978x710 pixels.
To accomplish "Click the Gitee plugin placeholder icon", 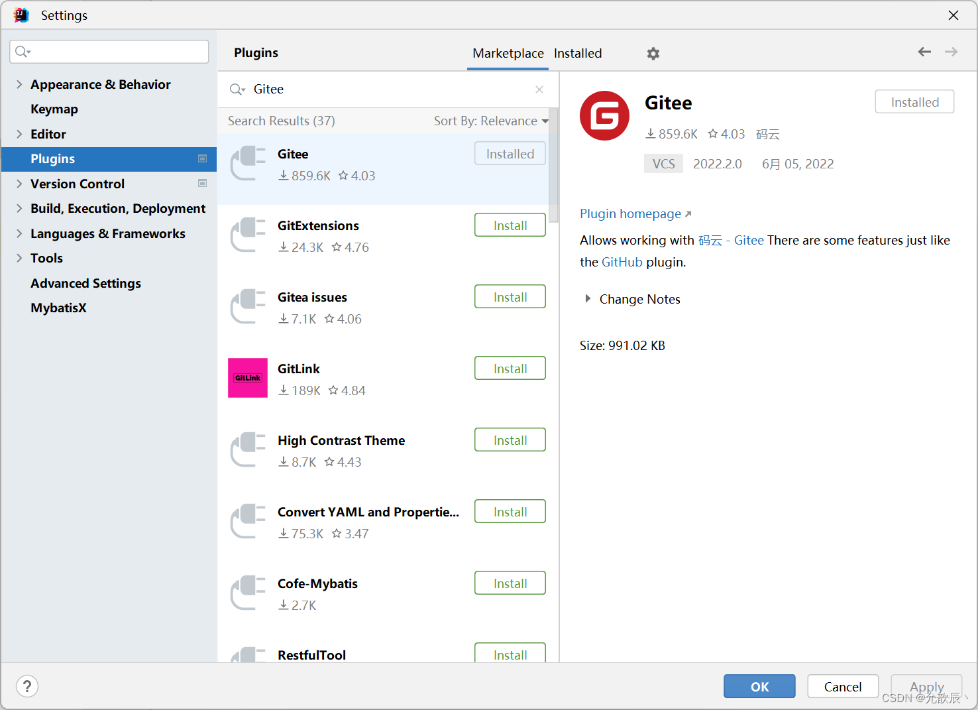I will [x=247, y=164].
